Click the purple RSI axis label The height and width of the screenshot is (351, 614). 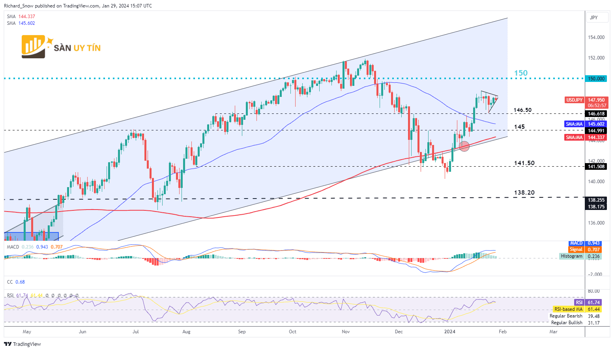click(579, 303)
